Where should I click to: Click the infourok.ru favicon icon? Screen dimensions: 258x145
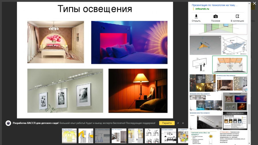click(x=193, y=9)
